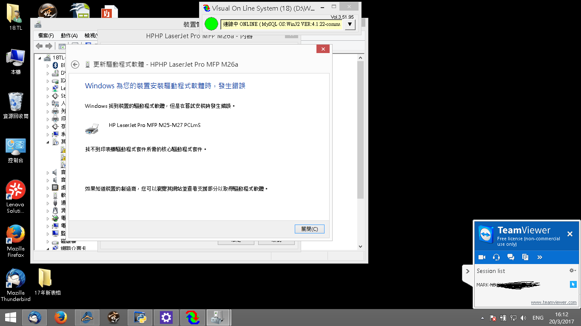
Task: Open the TeamViewer chat window
Action: coord(511,257)
